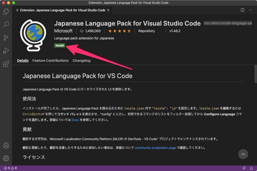Open the Extensions view
The height and width of the screenshot is (171, 257).
6,64
